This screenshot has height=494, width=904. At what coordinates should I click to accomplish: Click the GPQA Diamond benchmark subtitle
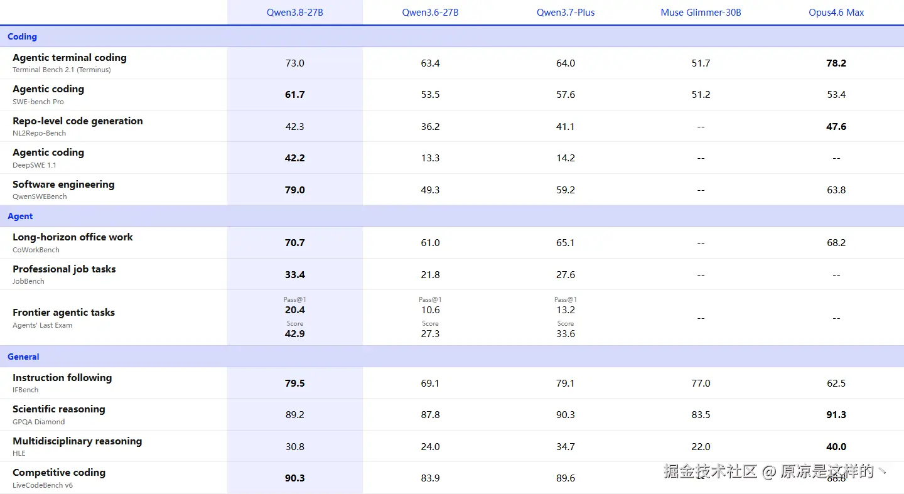tap(38, 422)
